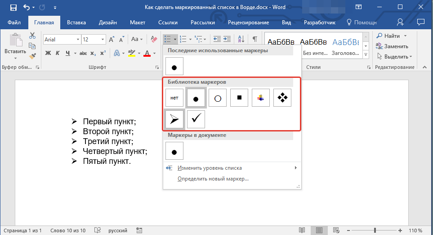The image size is (433, 235).
Task: Open the Aa change case dropdown
Action: 137,39
